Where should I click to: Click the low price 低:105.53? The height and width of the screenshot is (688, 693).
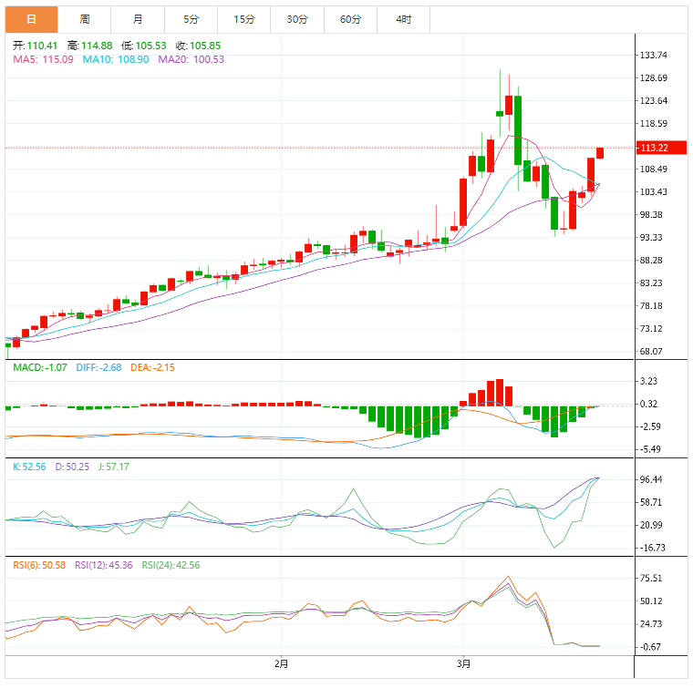(144, 46)
